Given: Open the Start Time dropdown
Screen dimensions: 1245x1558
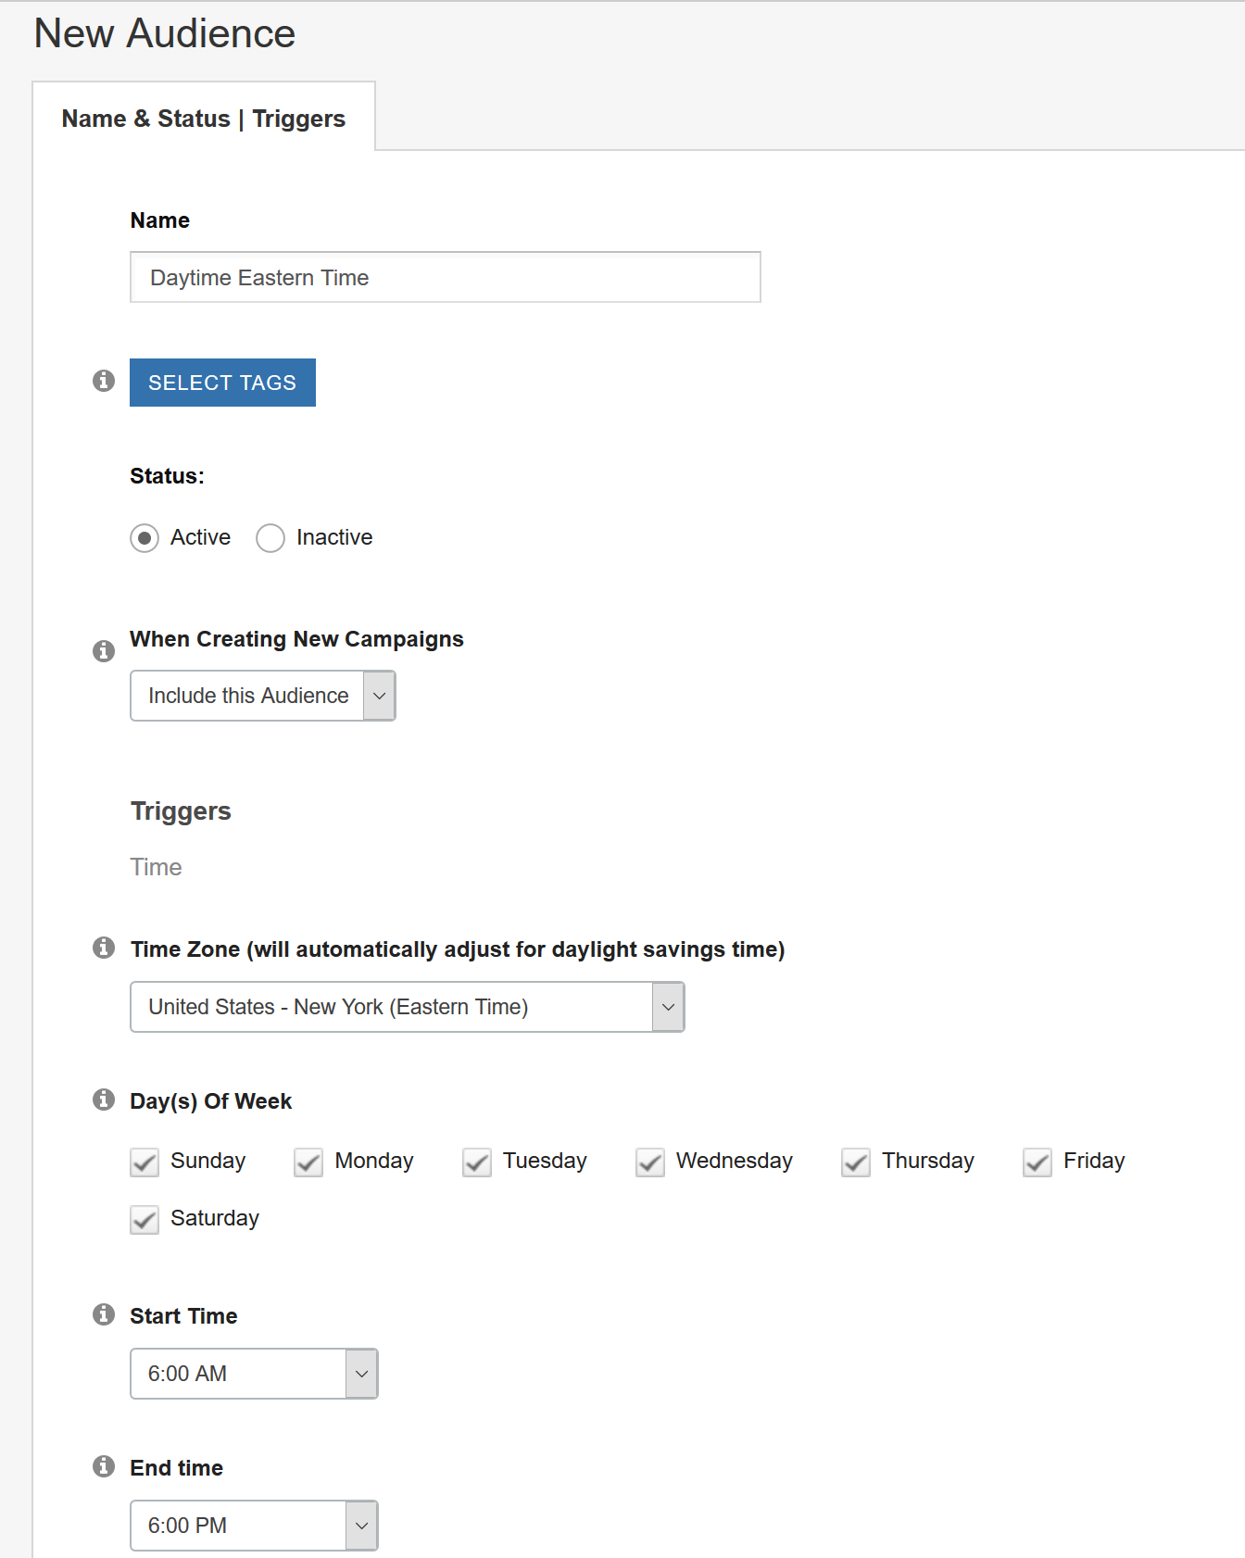Looking at the screenshot, I should click(361, 1375).
